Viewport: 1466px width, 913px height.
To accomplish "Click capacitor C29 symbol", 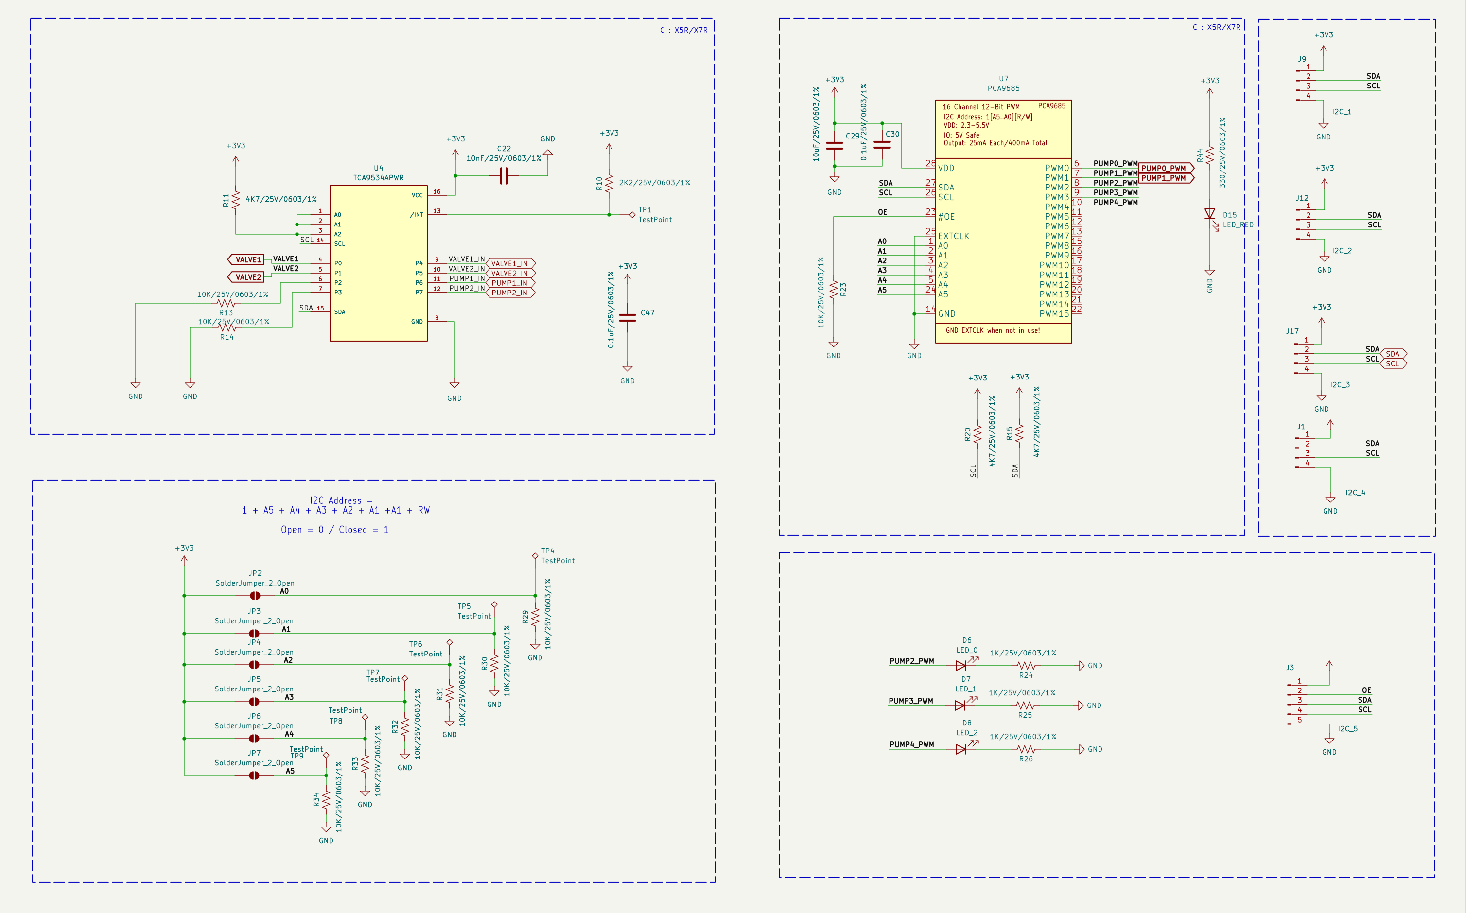I will 834,145.
